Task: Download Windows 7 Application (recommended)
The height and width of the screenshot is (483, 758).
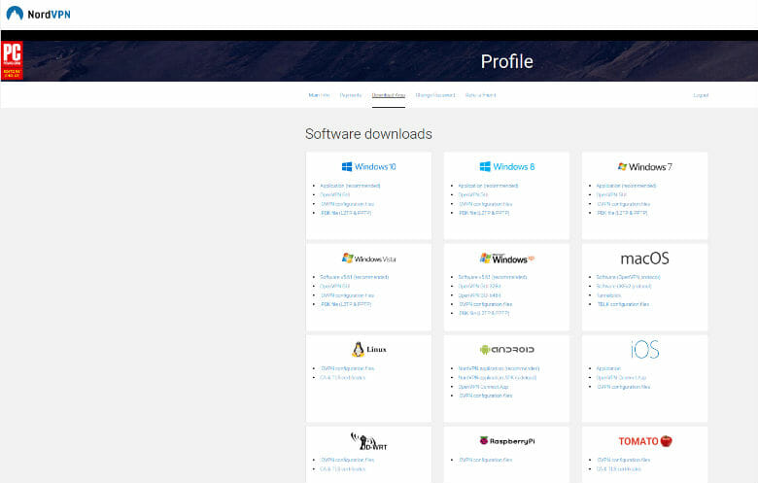Action: (x=626, y=186)
